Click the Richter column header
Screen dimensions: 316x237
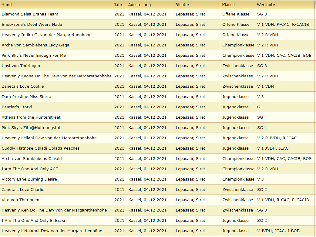[197, 5]
